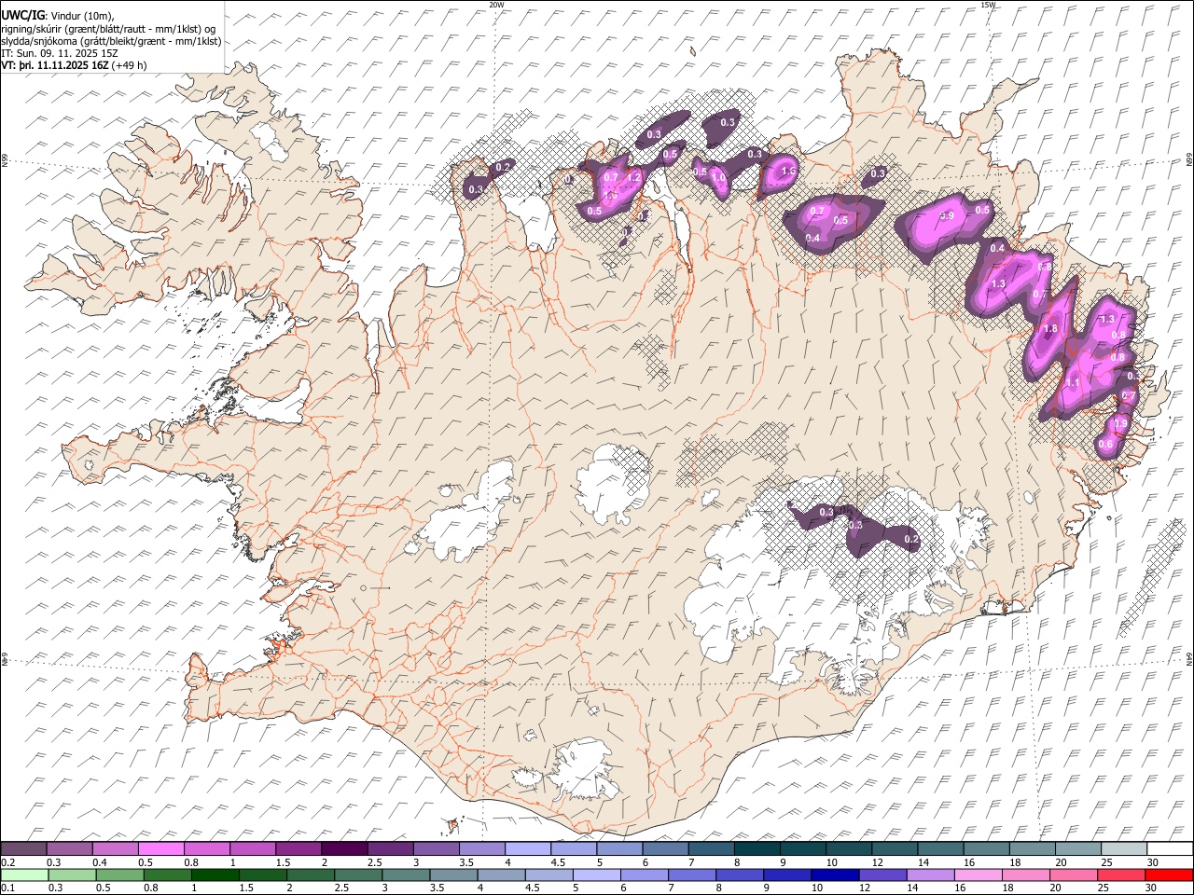Screen dimensions: 1194x895
Task: Click bottom legend swatch between 25 and 30
Action: 1120,874
